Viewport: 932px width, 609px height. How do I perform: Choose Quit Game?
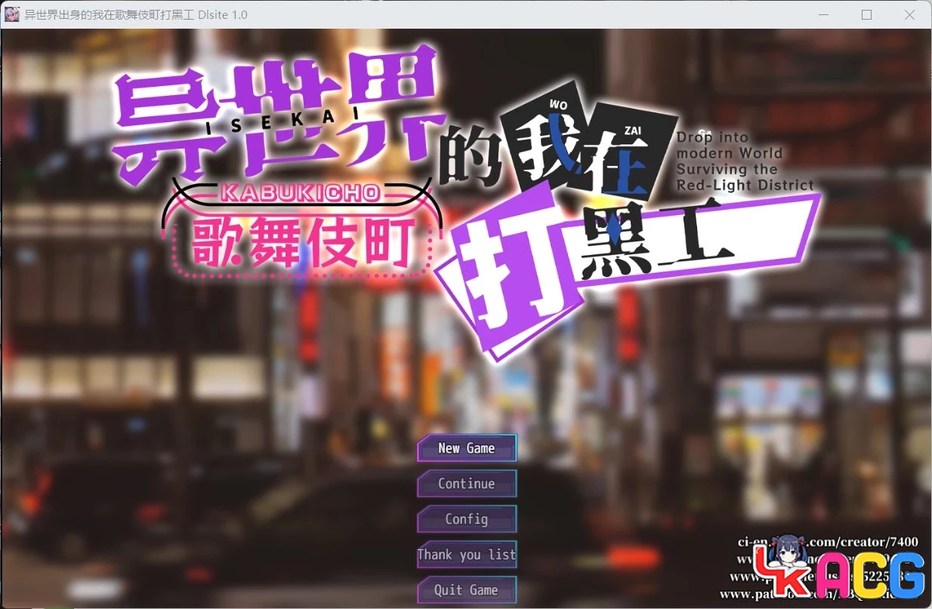coord(467,589)
